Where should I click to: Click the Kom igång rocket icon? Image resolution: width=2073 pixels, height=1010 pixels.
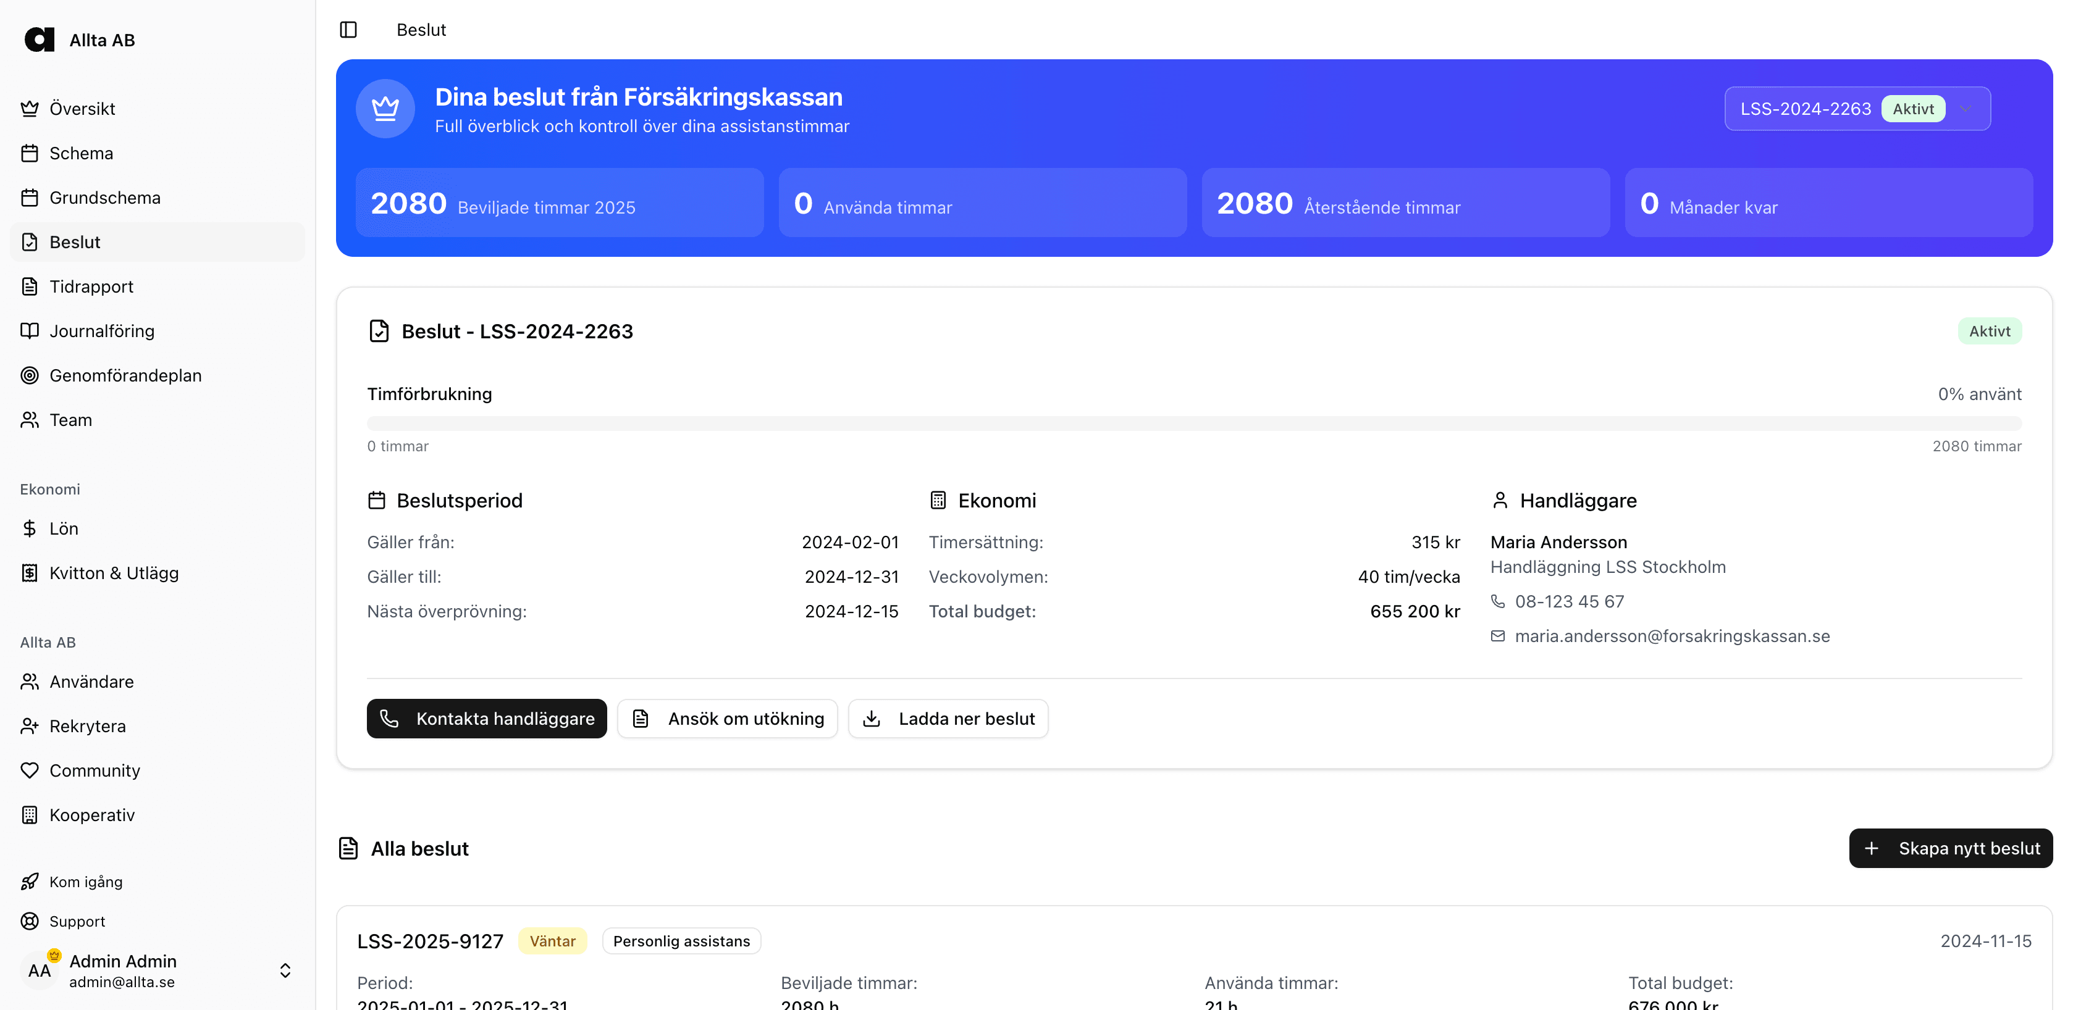tap(30, 882)
